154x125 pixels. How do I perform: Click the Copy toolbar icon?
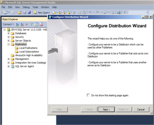point(79,13)
